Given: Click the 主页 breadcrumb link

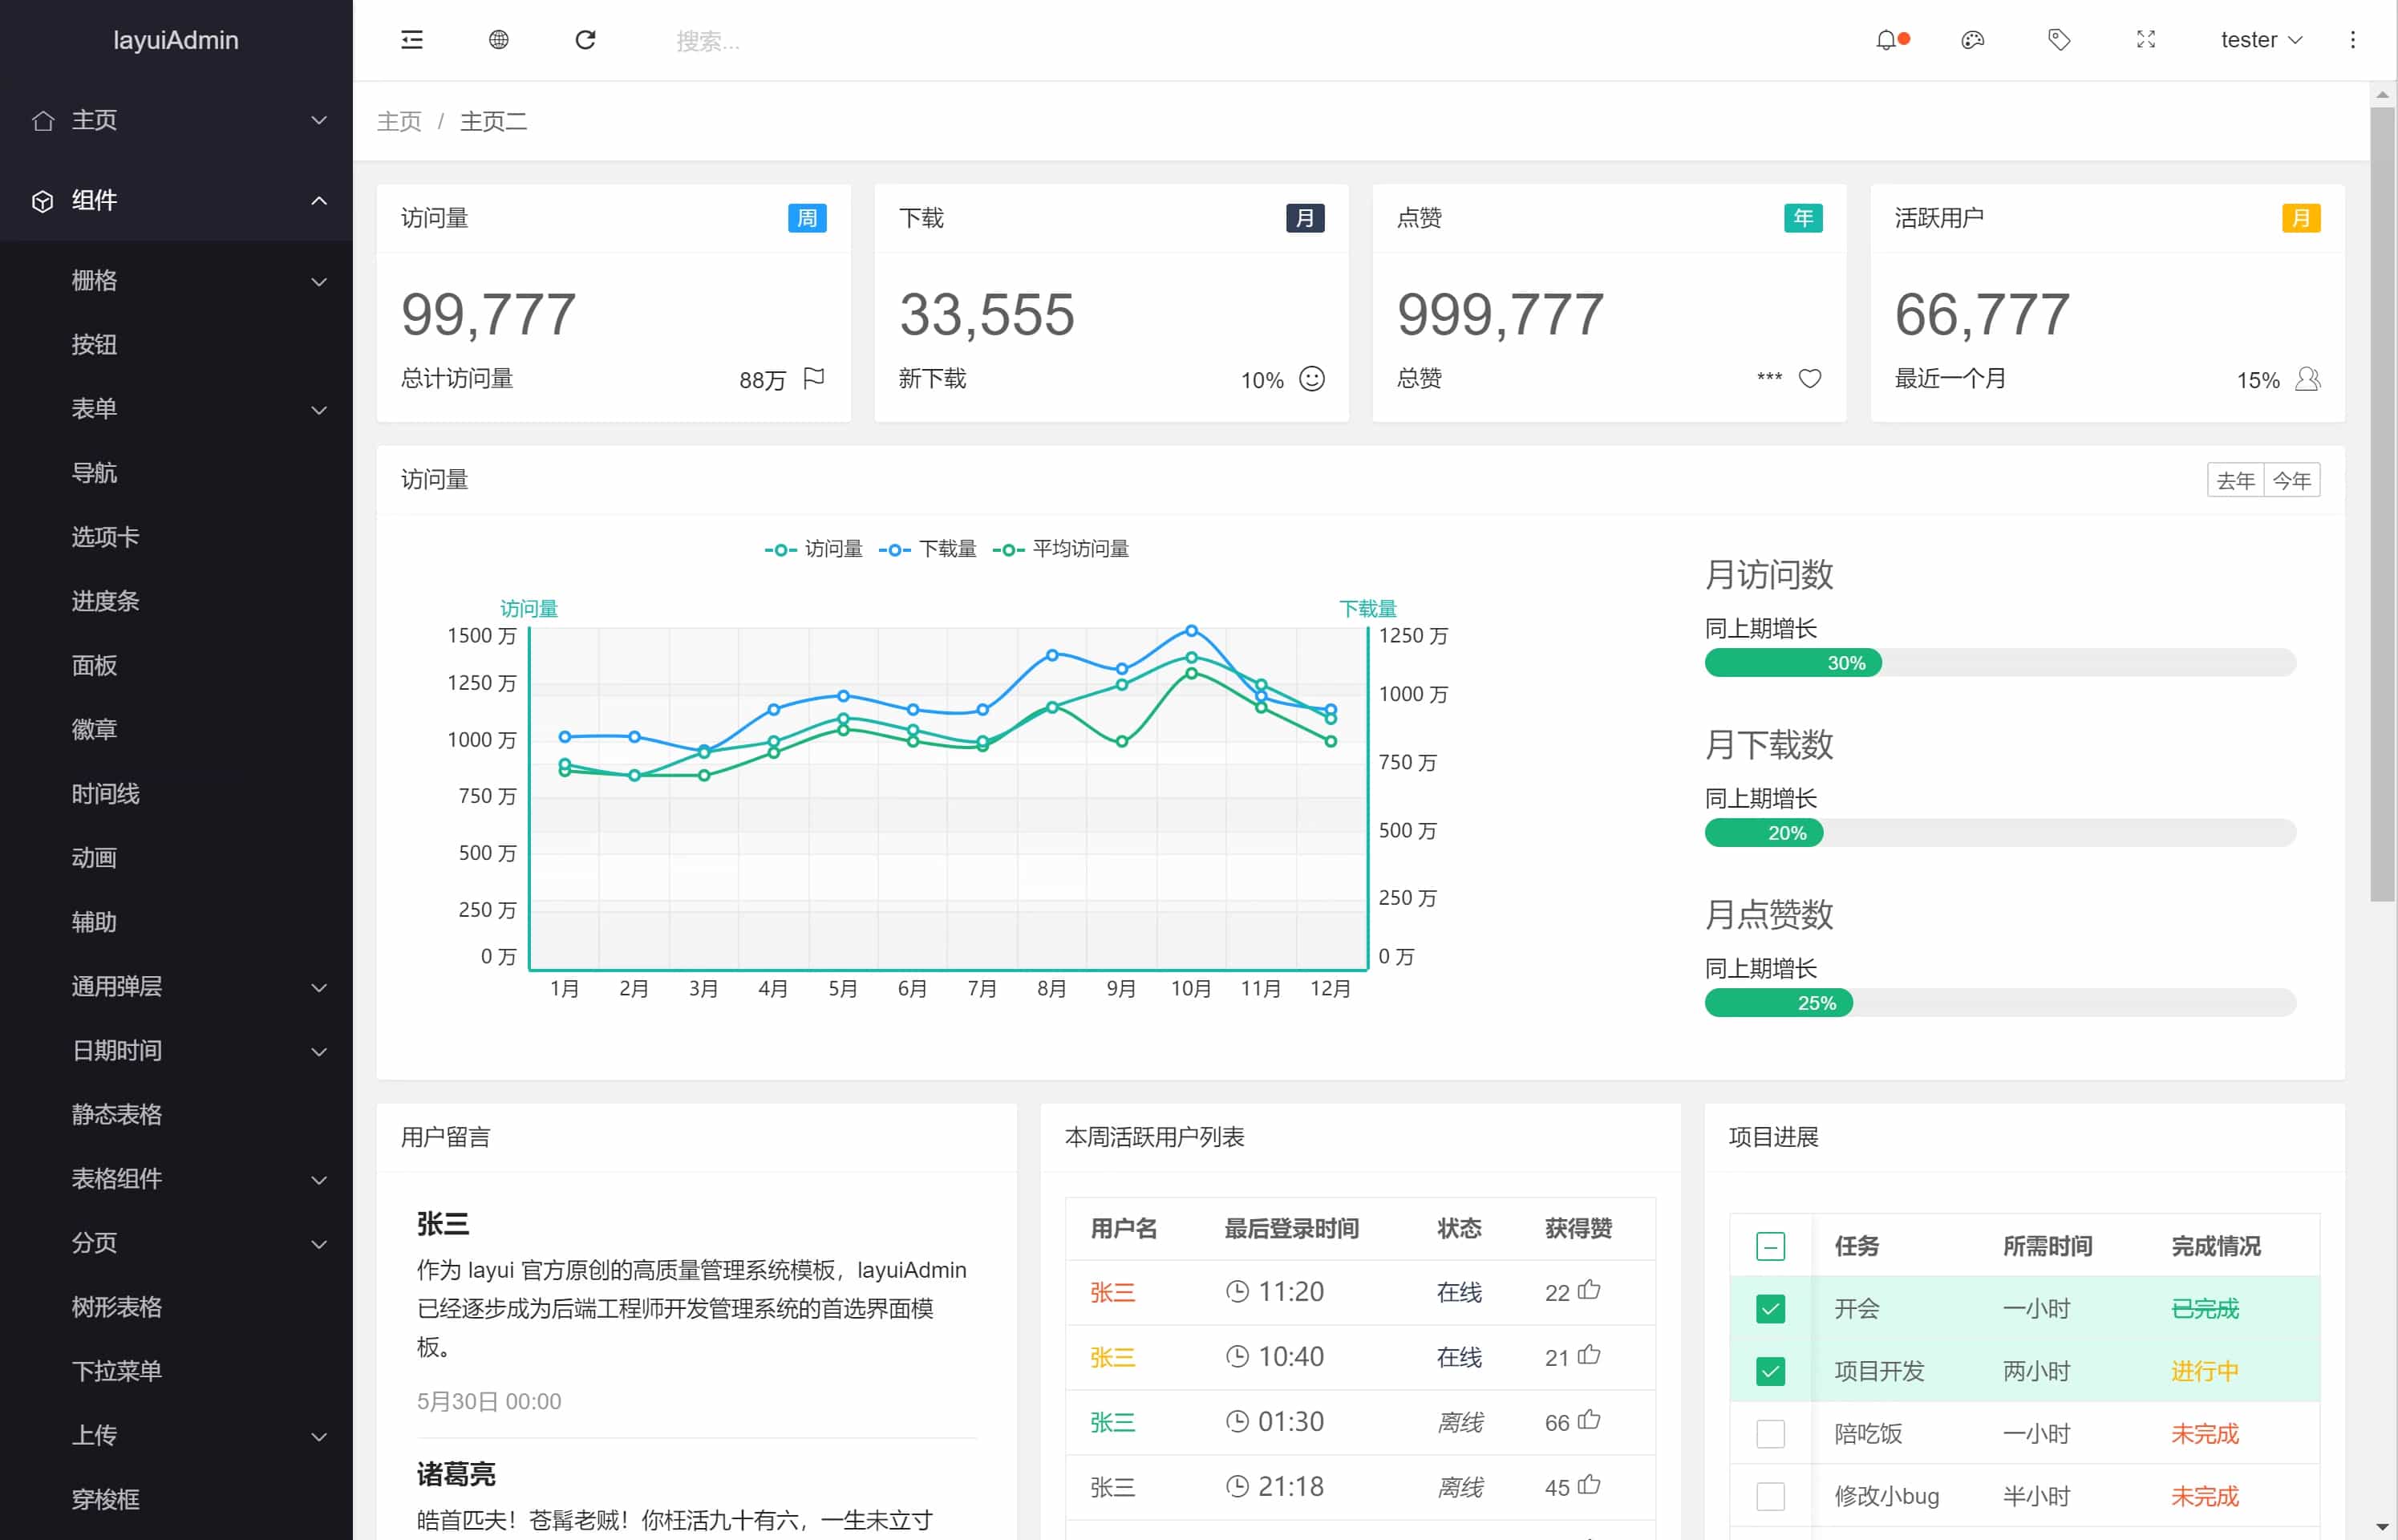Looking at the screenshot, I should [399, 121].
